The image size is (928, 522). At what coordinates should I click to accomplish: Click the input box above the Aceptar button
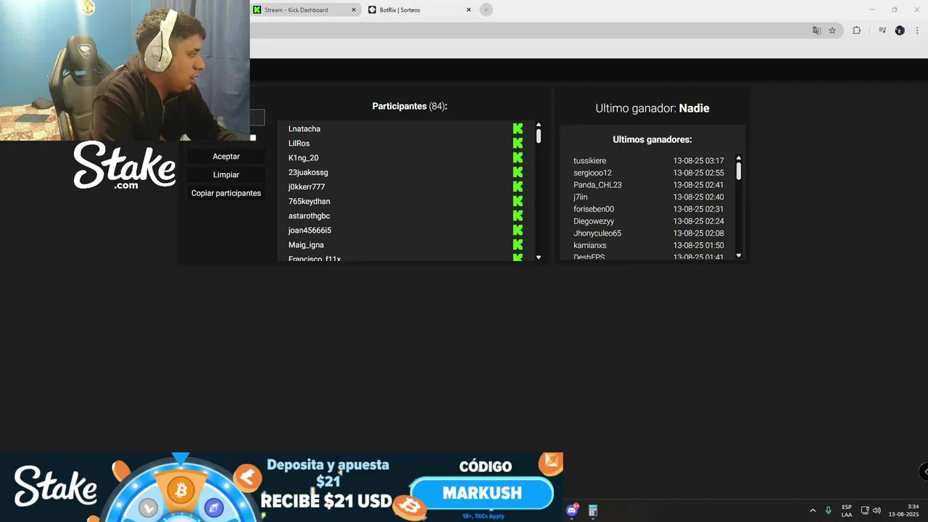(x=257, y=117)
